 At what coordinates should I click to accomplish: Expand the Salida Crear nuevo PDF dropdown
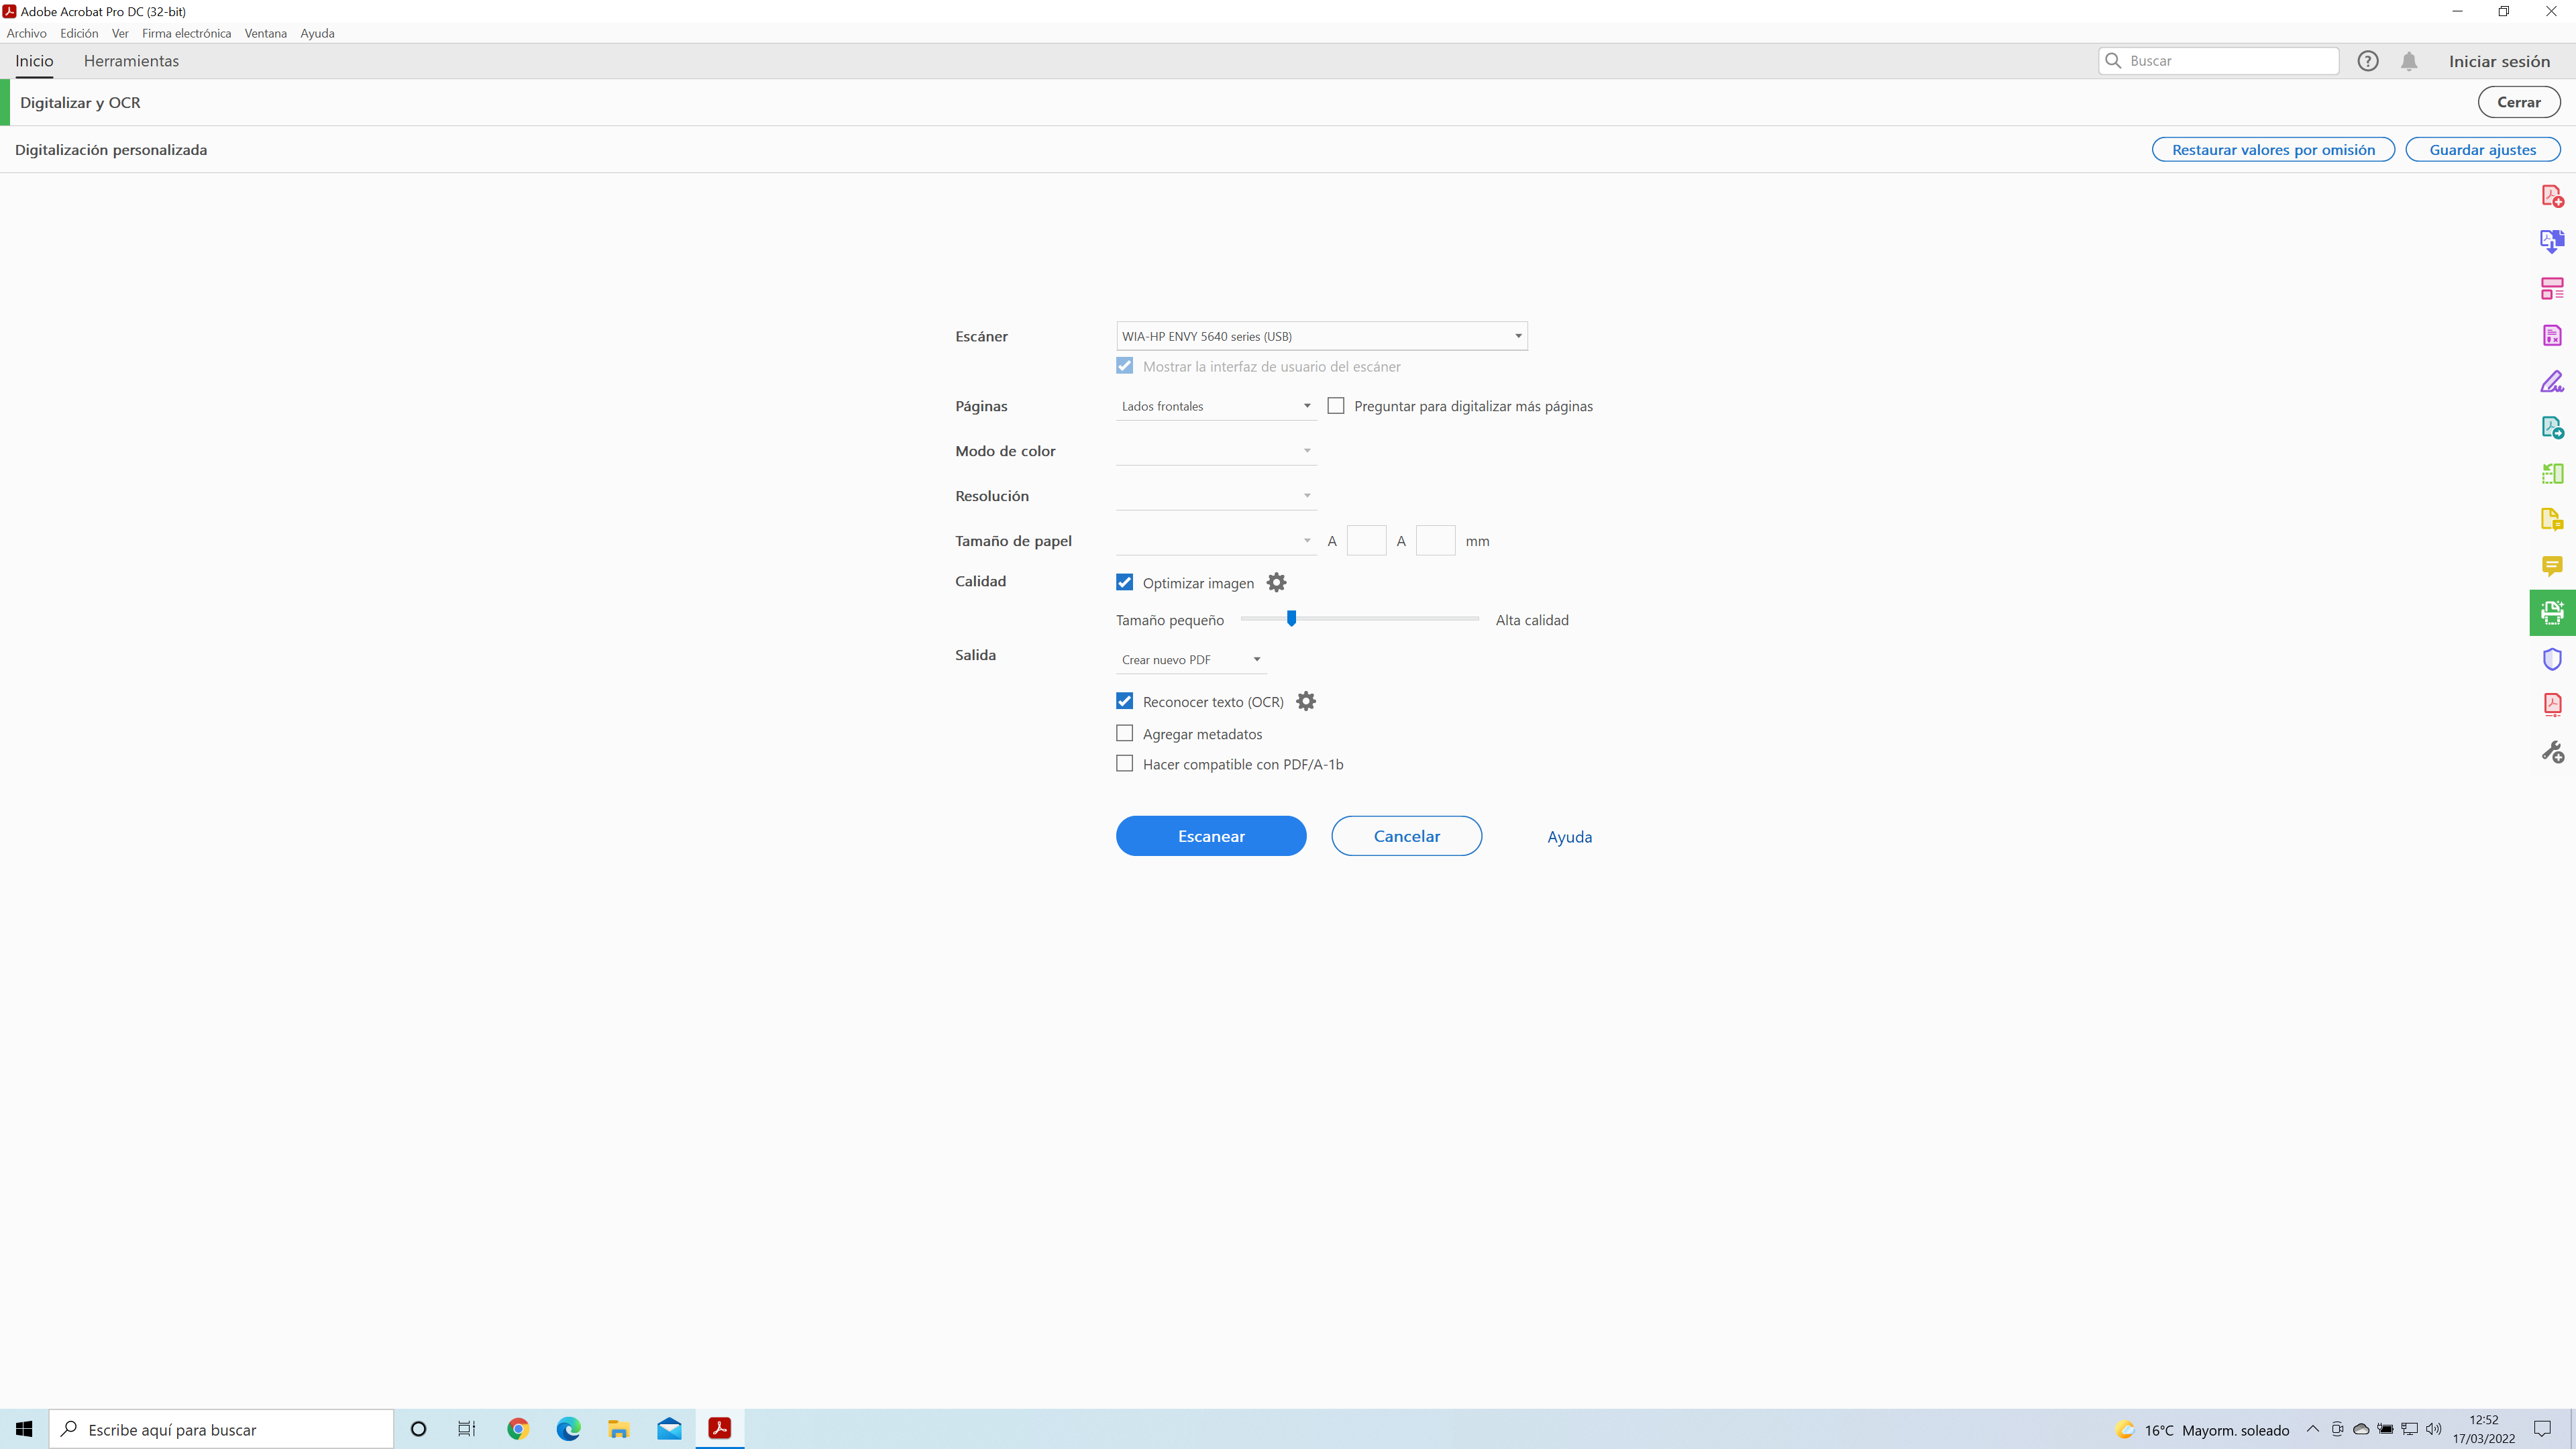click(x=1191, y=660)
